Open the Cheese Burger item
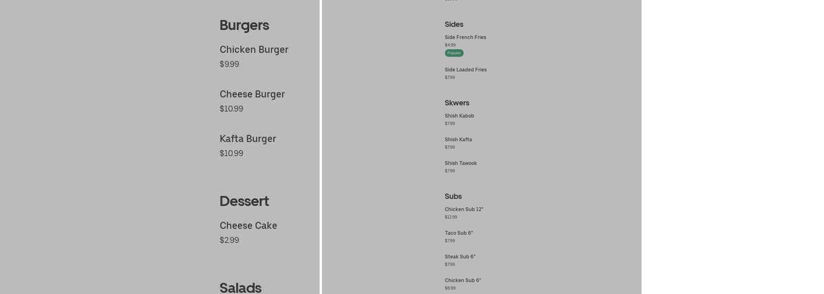This screenshot has height=294, width=824. [252, 95]
